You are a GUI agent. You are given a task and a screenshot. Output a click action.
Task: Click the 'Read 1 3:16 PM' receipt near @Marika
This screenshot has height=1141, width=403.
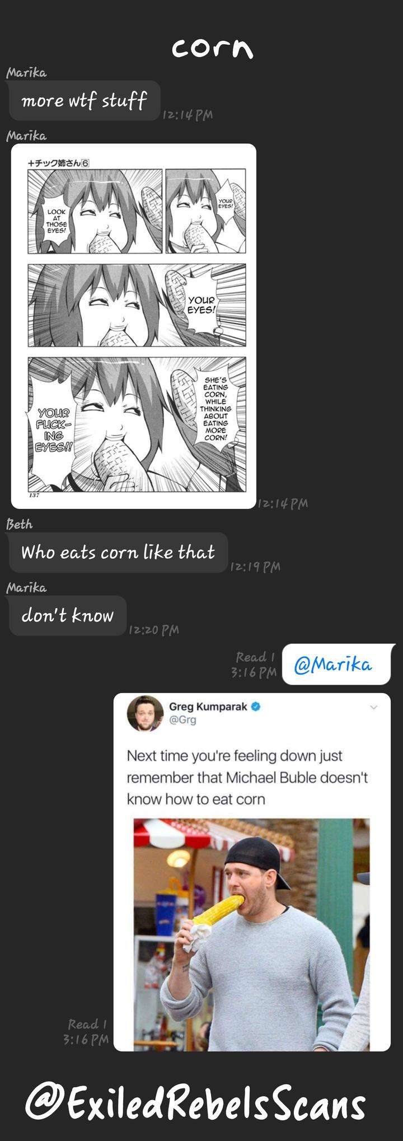point(255,665)
